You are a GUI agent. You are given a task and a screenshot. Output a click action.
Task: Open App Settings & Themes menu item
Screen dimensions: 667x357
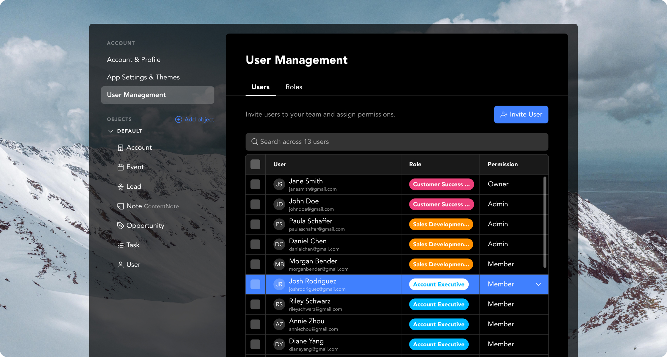(x=143, y=77)
